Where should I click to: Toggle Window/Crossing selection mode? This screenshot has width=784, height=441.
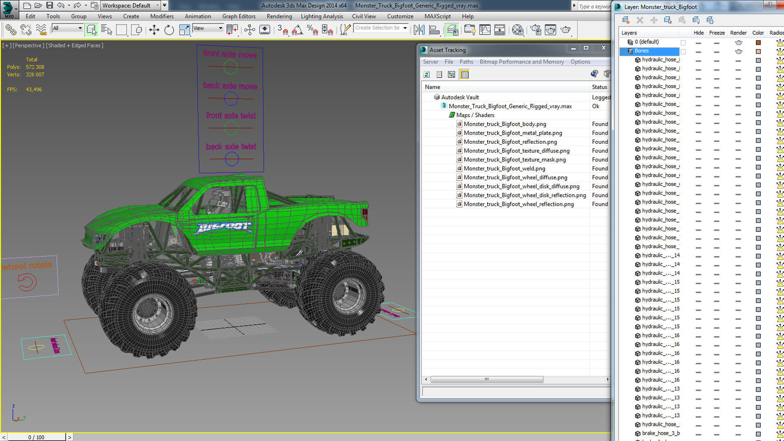tap(137, 29)
